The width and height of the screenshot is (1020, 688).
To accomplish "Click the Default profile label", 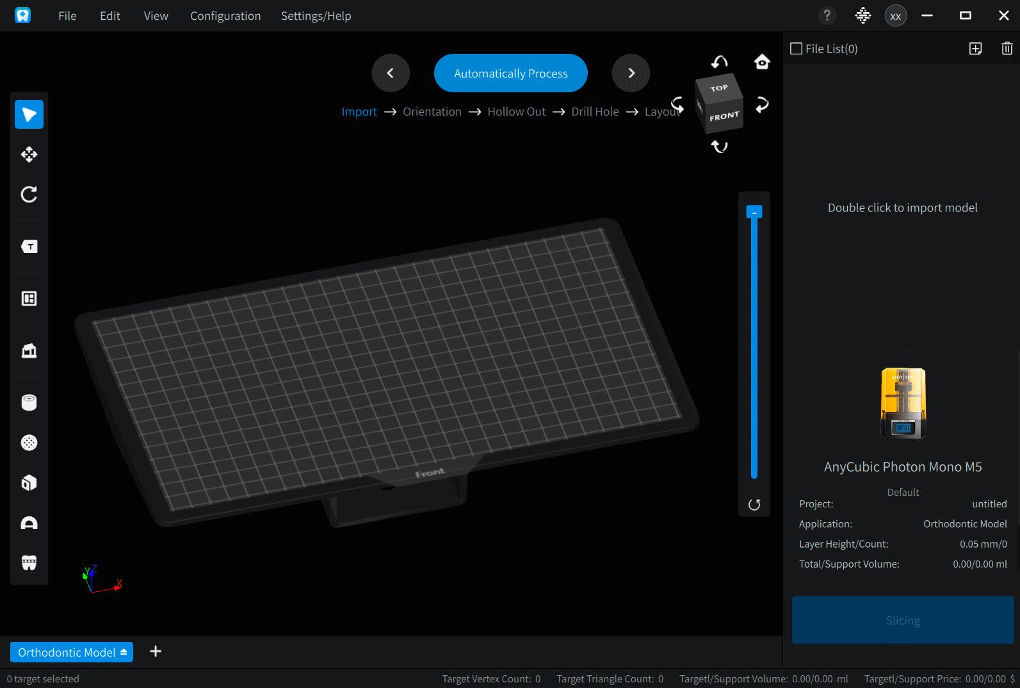I will coord(903,492).
